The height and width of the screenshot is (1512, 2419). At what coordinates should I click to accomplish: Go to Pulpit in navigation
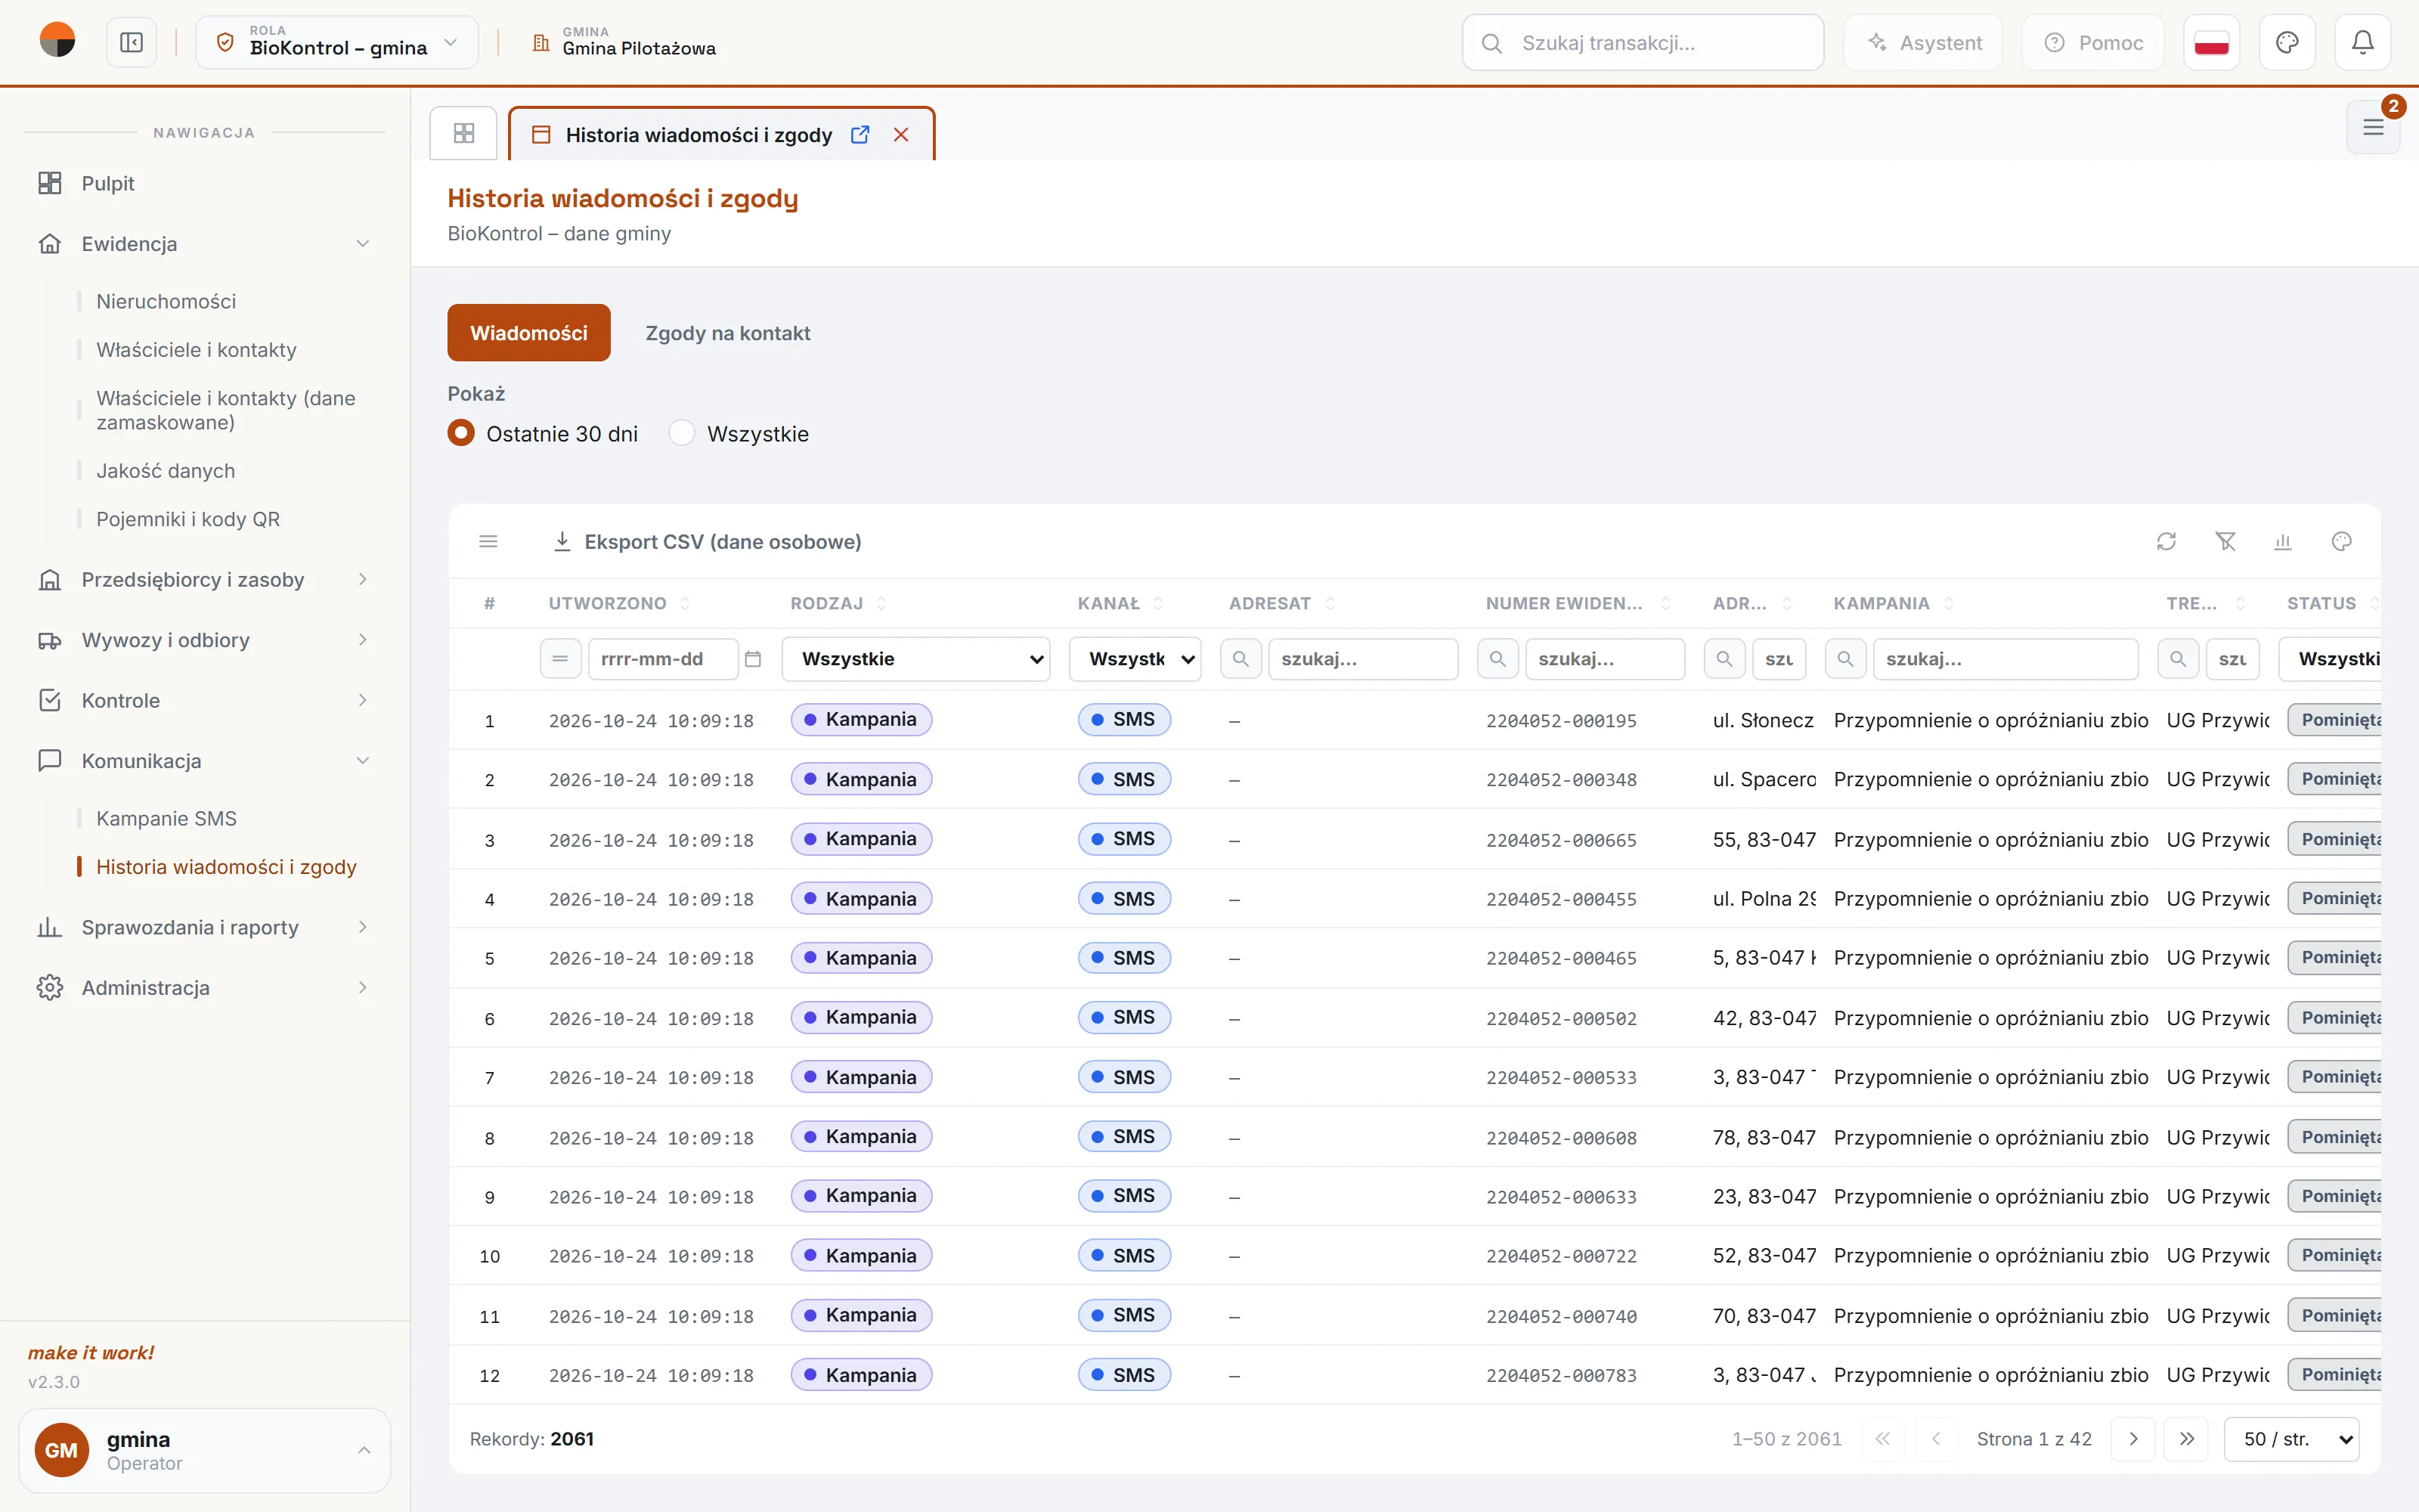(205, 183)
